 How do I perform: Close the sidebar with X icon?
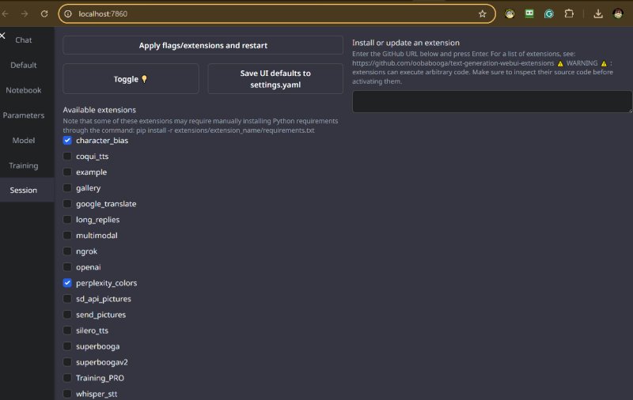[x=3, y=36]
